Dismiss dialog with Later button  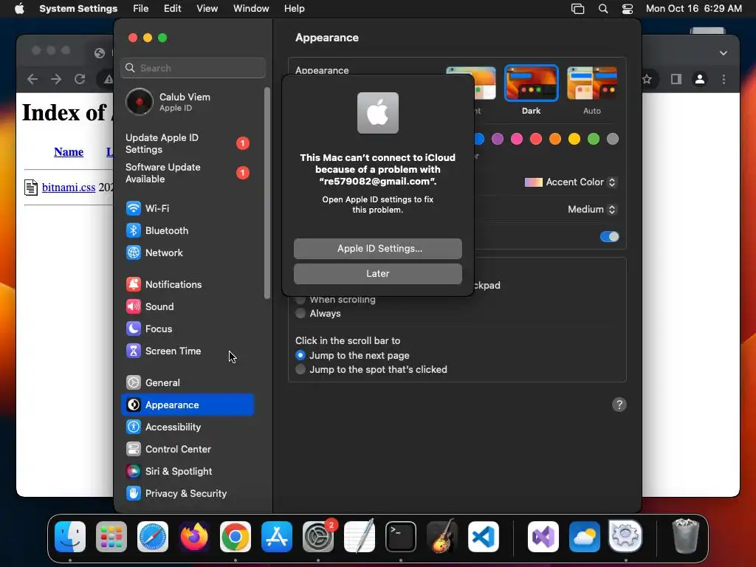pyautogui.click(x=378, y=274)
